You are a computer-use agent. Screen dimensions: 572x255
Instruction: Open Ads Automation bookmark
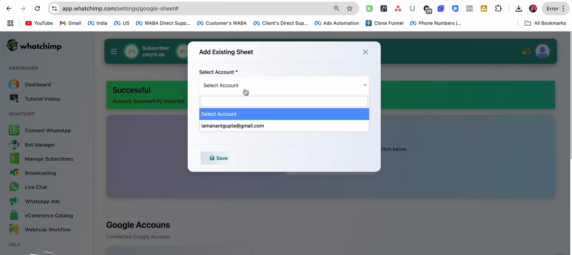[x=337, y=23]
